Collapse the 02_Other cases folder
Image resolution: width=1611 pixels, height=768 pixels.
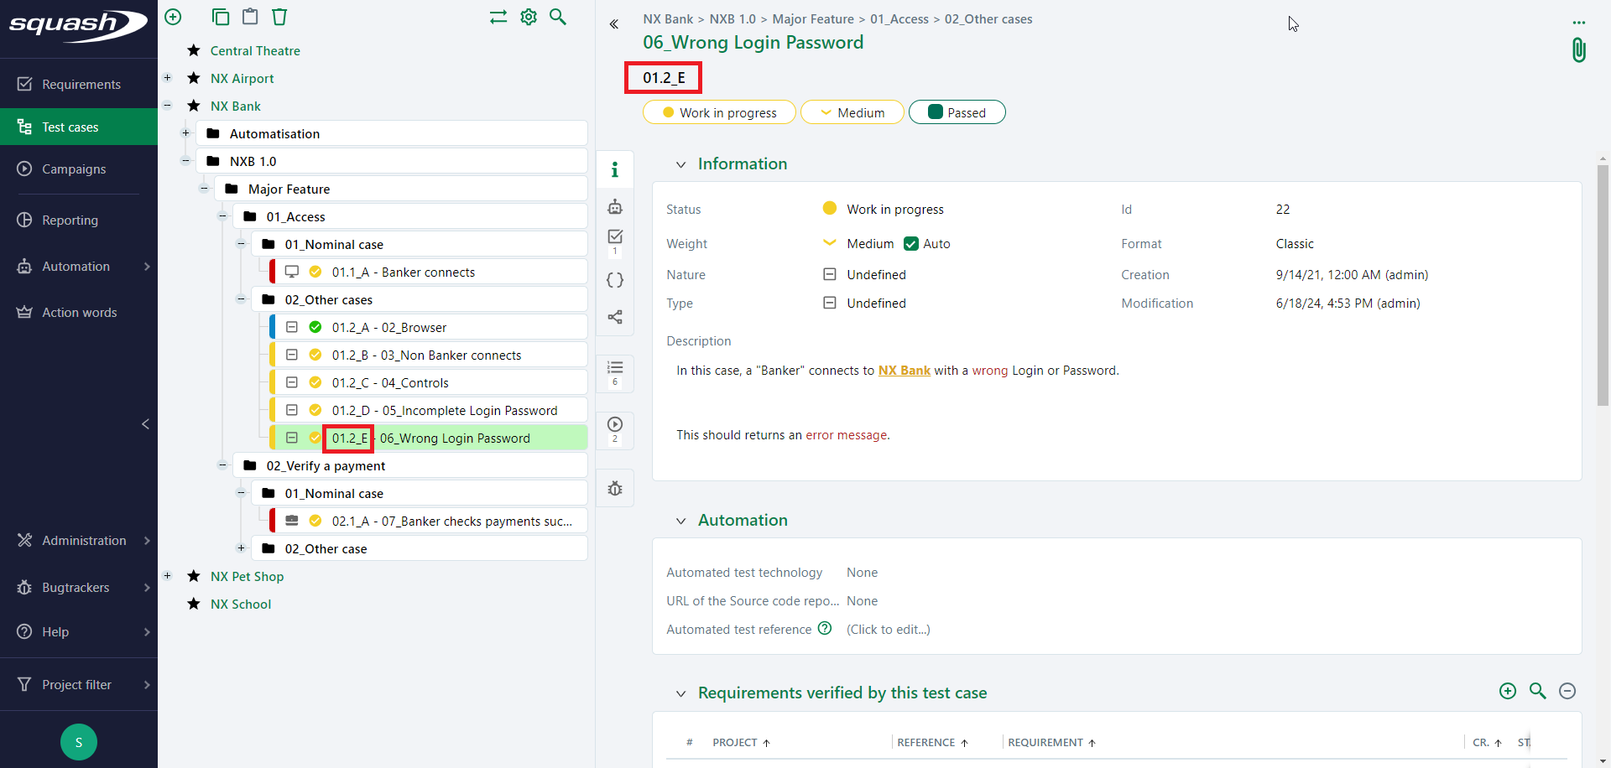[x=241, y=299]
